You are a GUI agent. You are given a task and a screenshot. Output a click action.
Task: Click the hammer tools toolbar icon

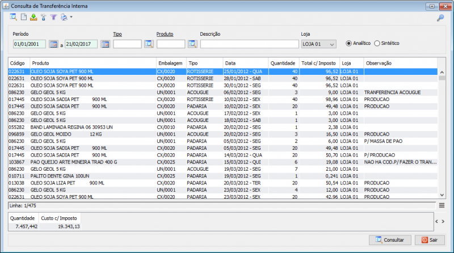click(44, 18)
